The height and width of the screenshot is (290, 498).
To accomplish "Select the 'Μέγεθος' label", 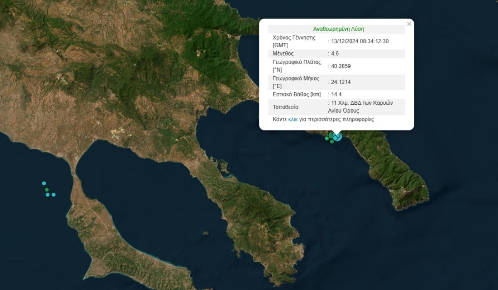I will click(283, 53).
